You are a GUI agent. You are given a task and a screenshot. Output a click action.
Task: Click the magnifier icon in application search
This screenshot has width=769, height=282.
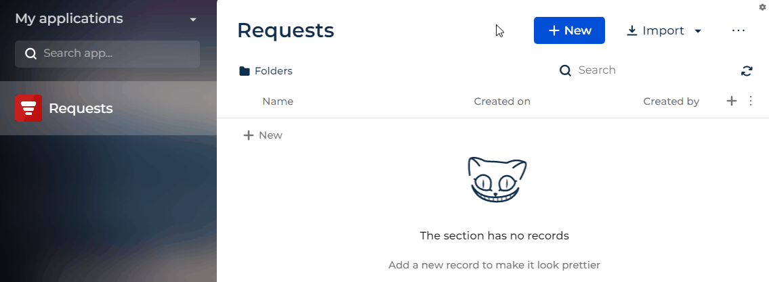coord(31,54)
